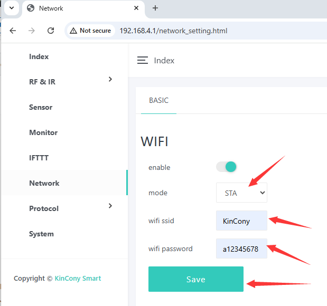Expand the Protocol submenu
Screen dimensions: 327x306
click(110, 206)
